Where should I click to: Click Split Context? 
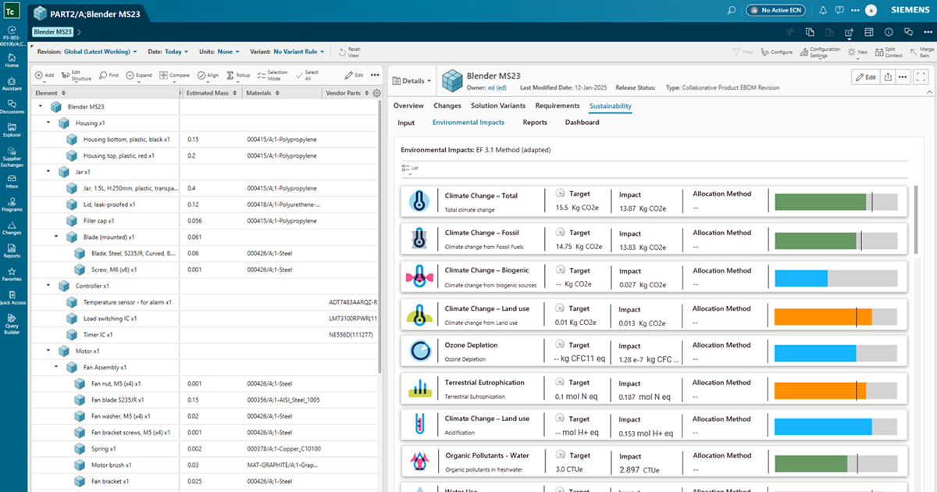889,52
